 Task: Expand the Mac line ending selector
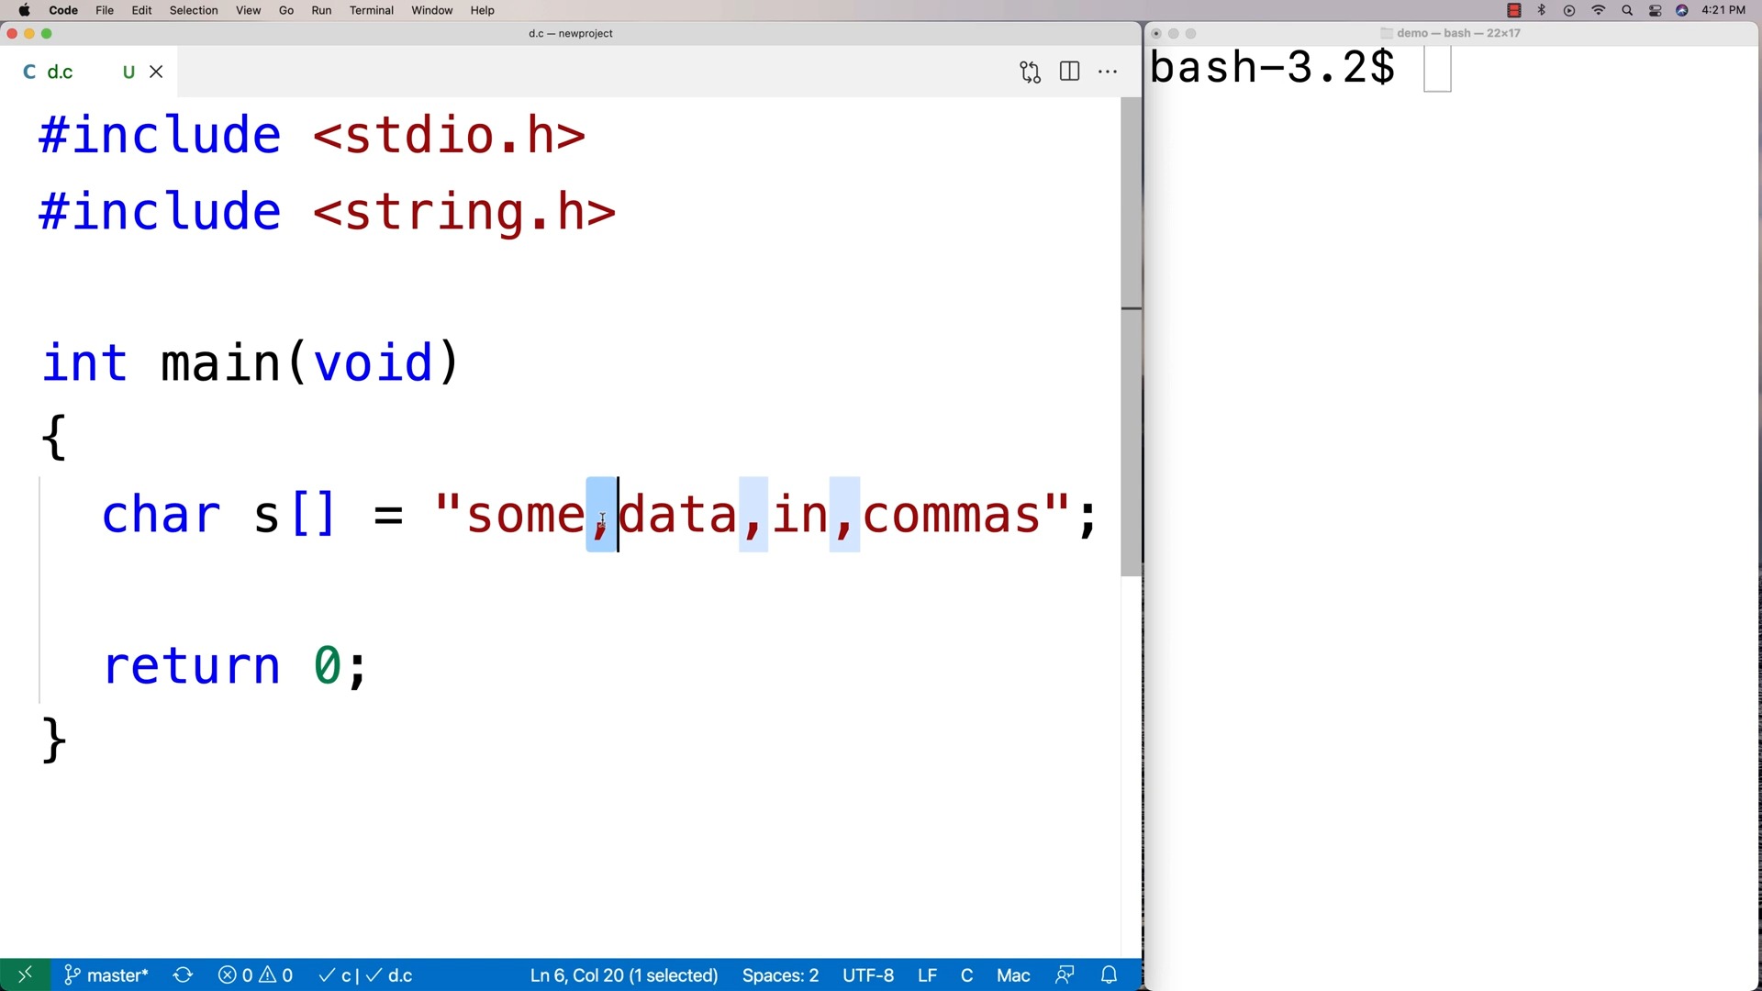[x=1014, y=975]
